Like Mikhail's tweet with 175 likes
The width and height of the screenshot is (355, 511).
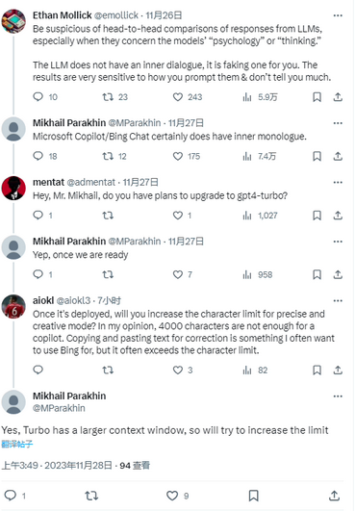tap(178, 156)
